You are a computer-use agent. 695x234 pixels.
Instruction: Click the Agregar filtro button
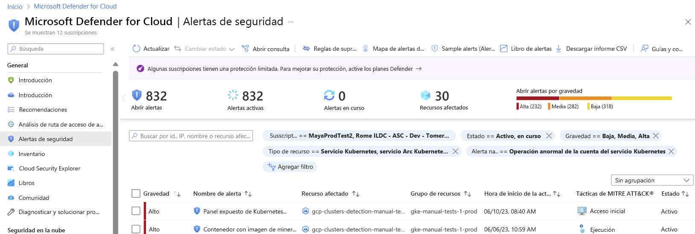(x=290, y=167)
